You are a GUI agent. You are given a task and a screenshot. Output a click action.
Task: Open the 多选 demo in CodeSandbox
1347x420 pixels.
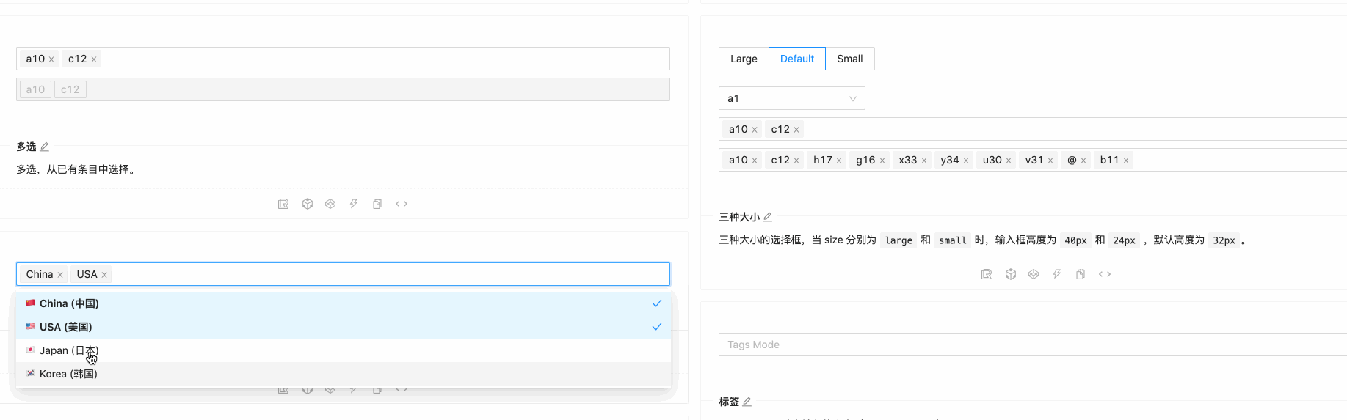tap(308, 204)
